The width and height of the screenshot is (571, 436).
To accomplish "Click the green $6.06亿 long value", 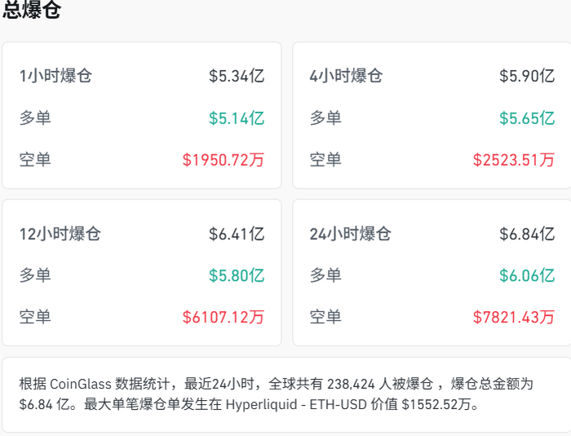I will [527, 275].
